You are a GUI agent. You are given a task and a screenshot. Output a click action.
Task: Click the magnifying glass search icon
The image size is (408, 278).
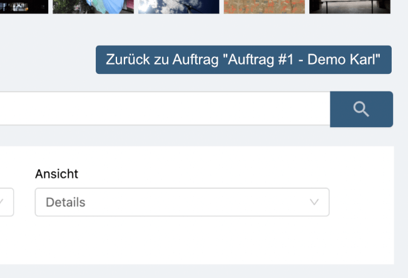tap(361, 109)
